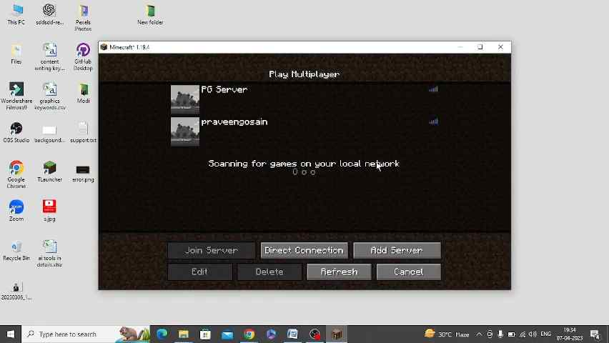Click praveengosain signal strength icon

[x=433, y=121]
